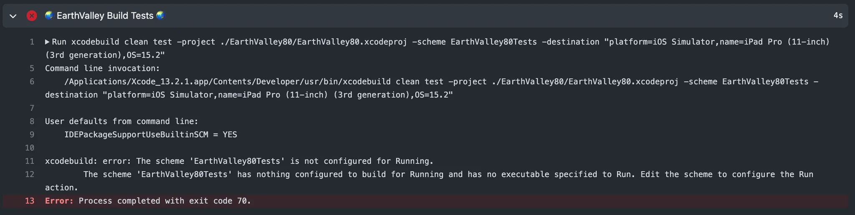Click line number 8 in log
855x215 pixels.
pyautogui.click(x=32, y=121)
